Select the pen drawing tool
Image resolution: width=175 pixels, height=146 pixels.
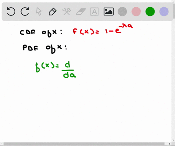[52, 12]
